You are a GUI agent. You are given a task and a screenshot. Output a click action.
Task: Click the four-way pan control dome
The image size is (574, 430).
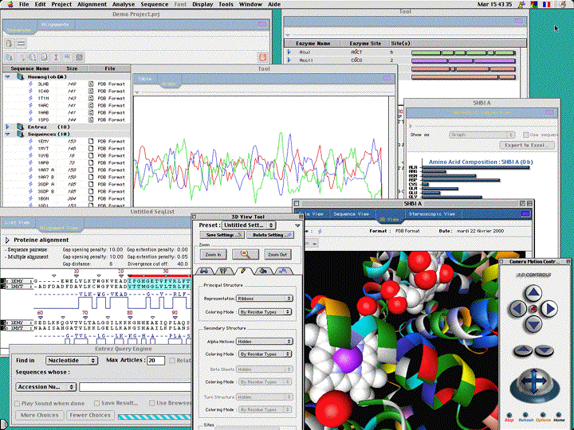click(533, 383)
